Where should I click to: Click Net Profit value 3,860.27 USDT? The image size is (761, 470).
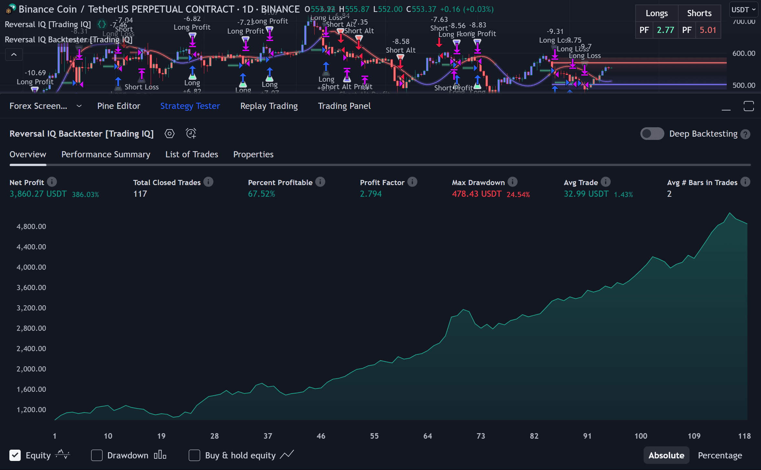pos(38,194)
